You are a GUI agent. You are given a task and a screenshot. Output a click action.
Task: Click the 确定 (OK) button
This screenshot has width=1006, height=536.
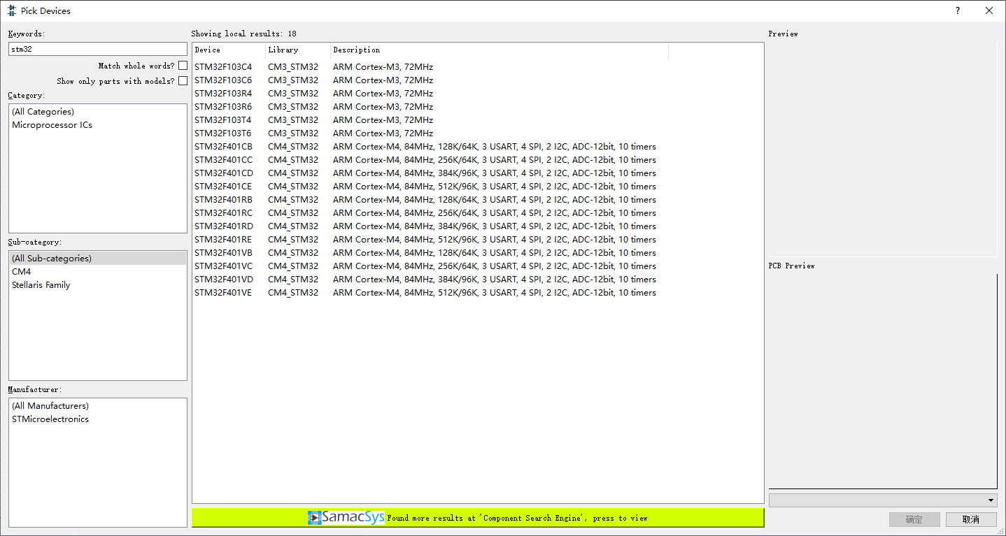914,519
